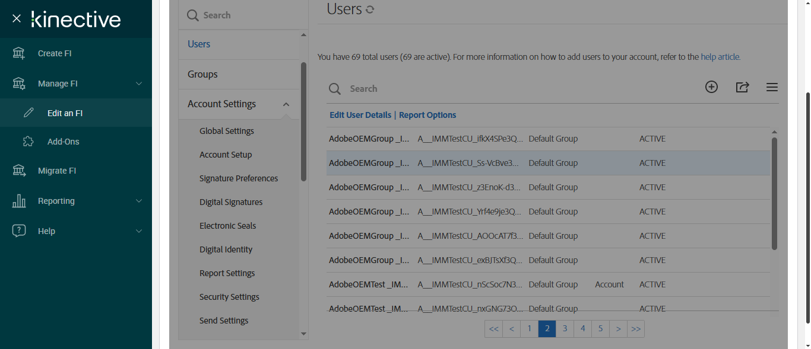Click the add user plus icon
The height and width of the screenshot is (349, 811).
(x=711, y=87)
